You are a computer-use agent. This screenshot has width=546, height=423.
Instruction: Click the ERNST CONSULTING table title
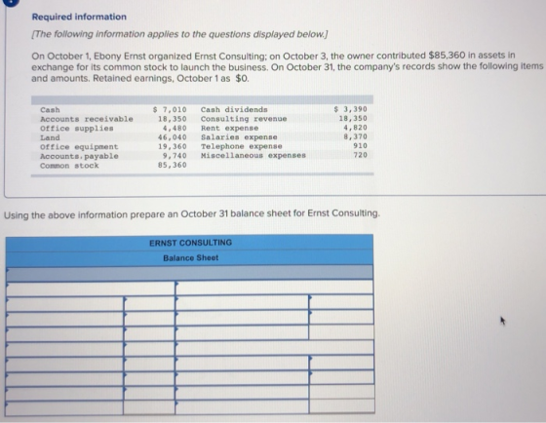[190, 243]
